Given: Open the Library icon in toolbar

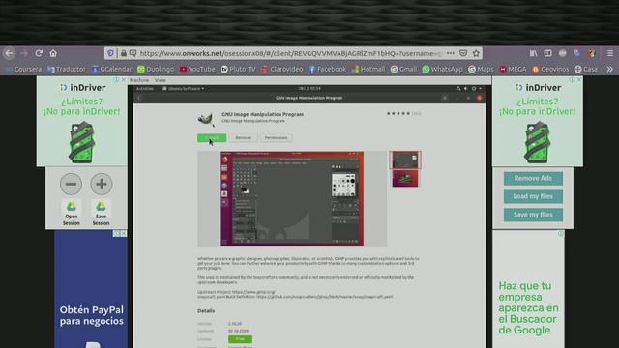Looking at the screenshot, I should [533, 53].
